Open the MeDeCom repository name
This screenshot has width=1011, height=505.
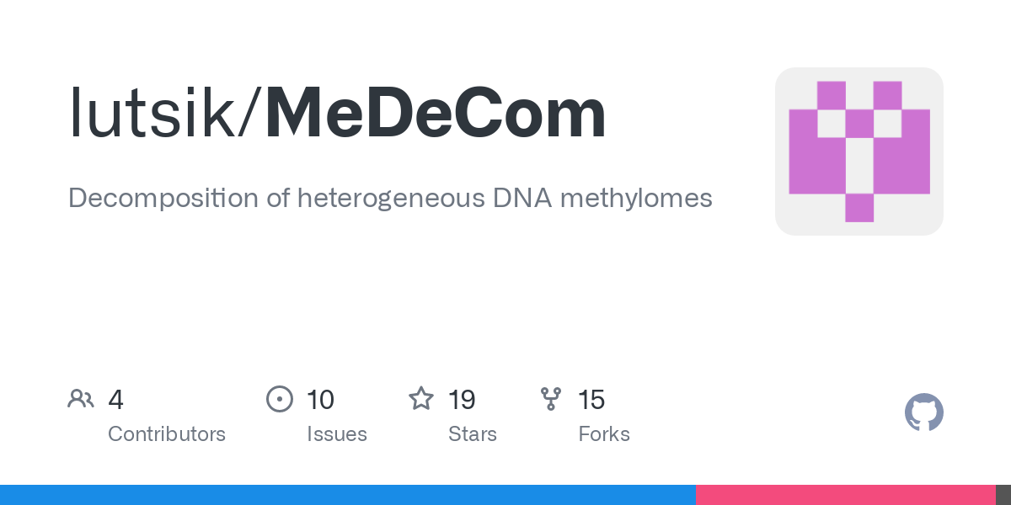pyautogui.click(x=436, y=114)
